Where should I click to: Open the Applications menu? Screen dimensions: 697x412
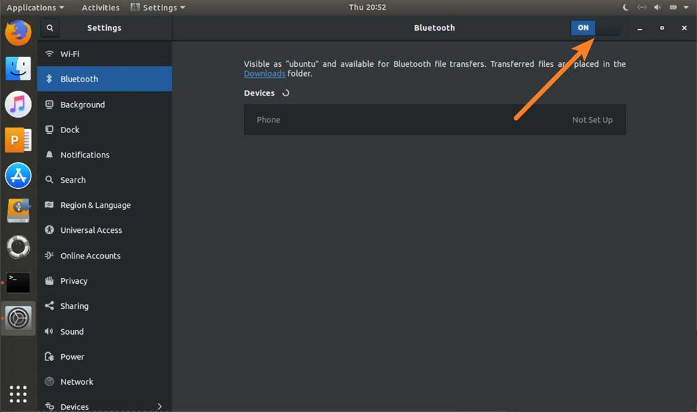(x=35, y=8)
